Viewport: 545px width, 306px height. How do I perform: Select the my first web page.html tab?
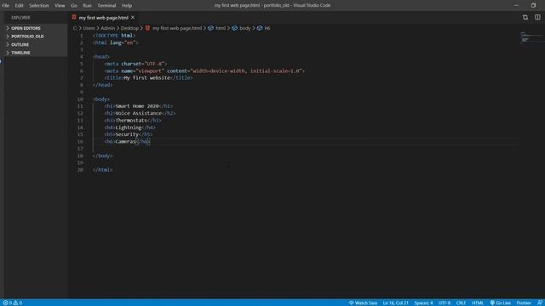pos(103,18)
